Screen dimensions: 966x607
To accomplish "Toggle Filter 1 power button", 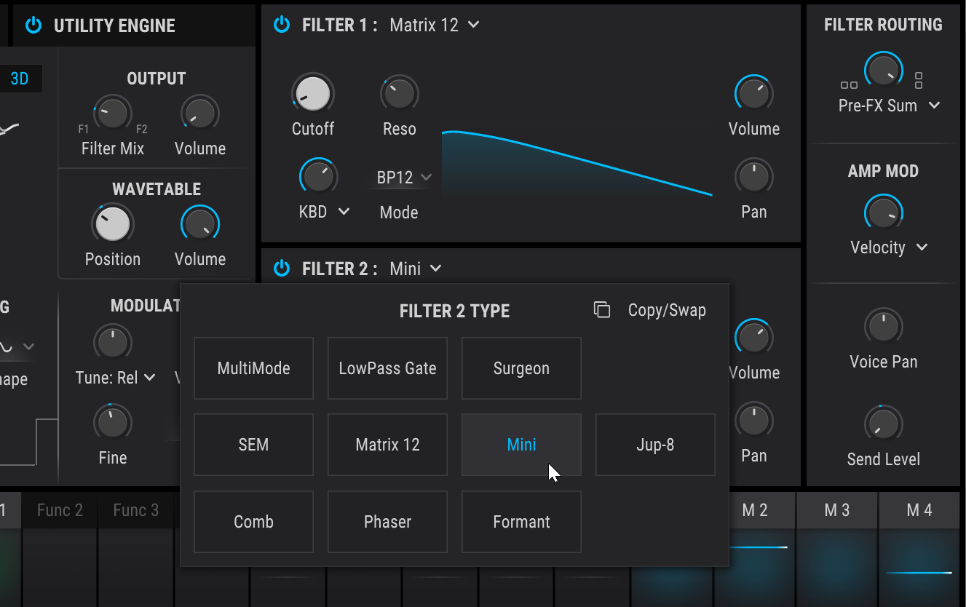I will coord(282,25).
